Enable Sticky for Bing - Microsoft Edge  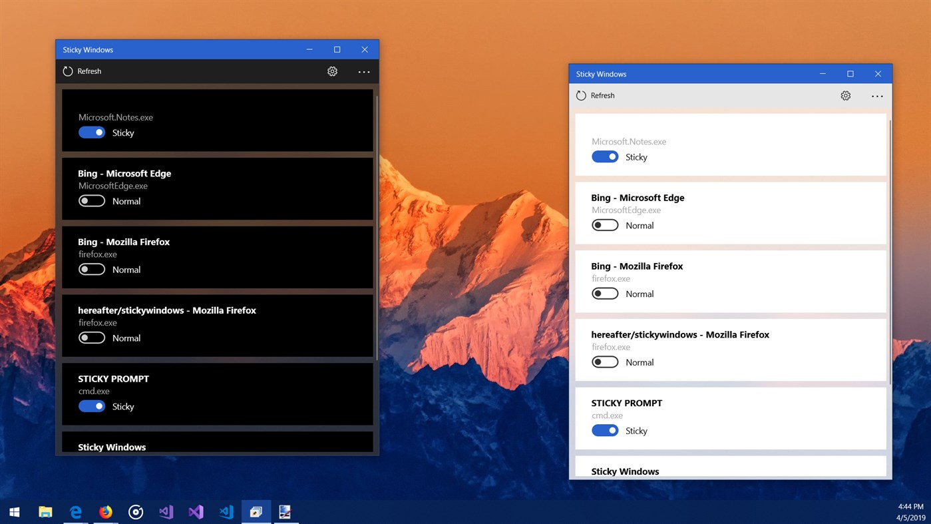[92, 200]
